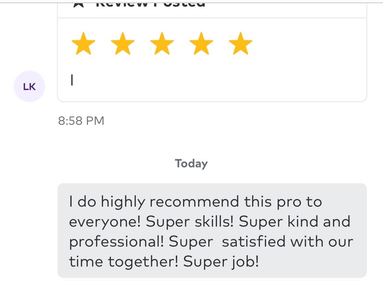Click the first yellow rating star
Screen dimensions: 383x281
point(83,44)
